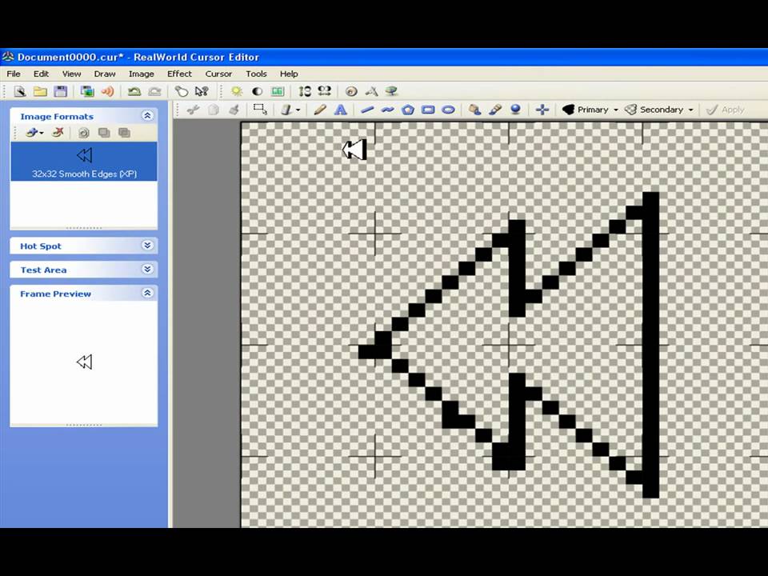Open the contrast half-circle icon
This screenshot has height=576, width=768.
[257, 91]
